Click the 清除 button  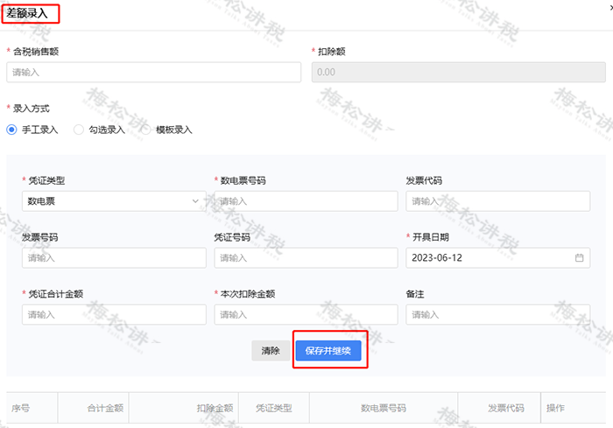tap(271, 351)
